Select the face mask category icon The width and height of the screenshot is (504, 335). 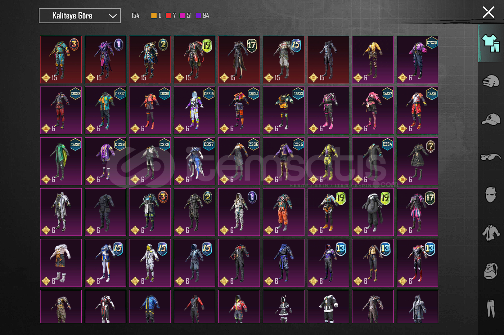click(491, 195)
